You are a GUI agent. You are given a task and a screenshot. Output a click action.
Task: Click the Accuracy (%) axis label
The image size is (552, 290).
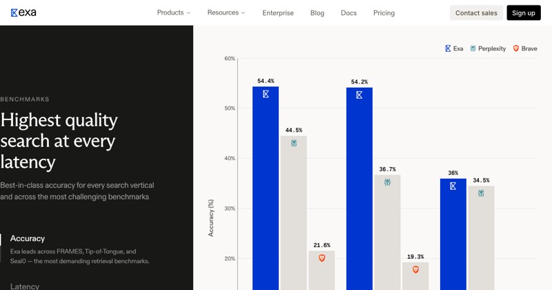211,217
